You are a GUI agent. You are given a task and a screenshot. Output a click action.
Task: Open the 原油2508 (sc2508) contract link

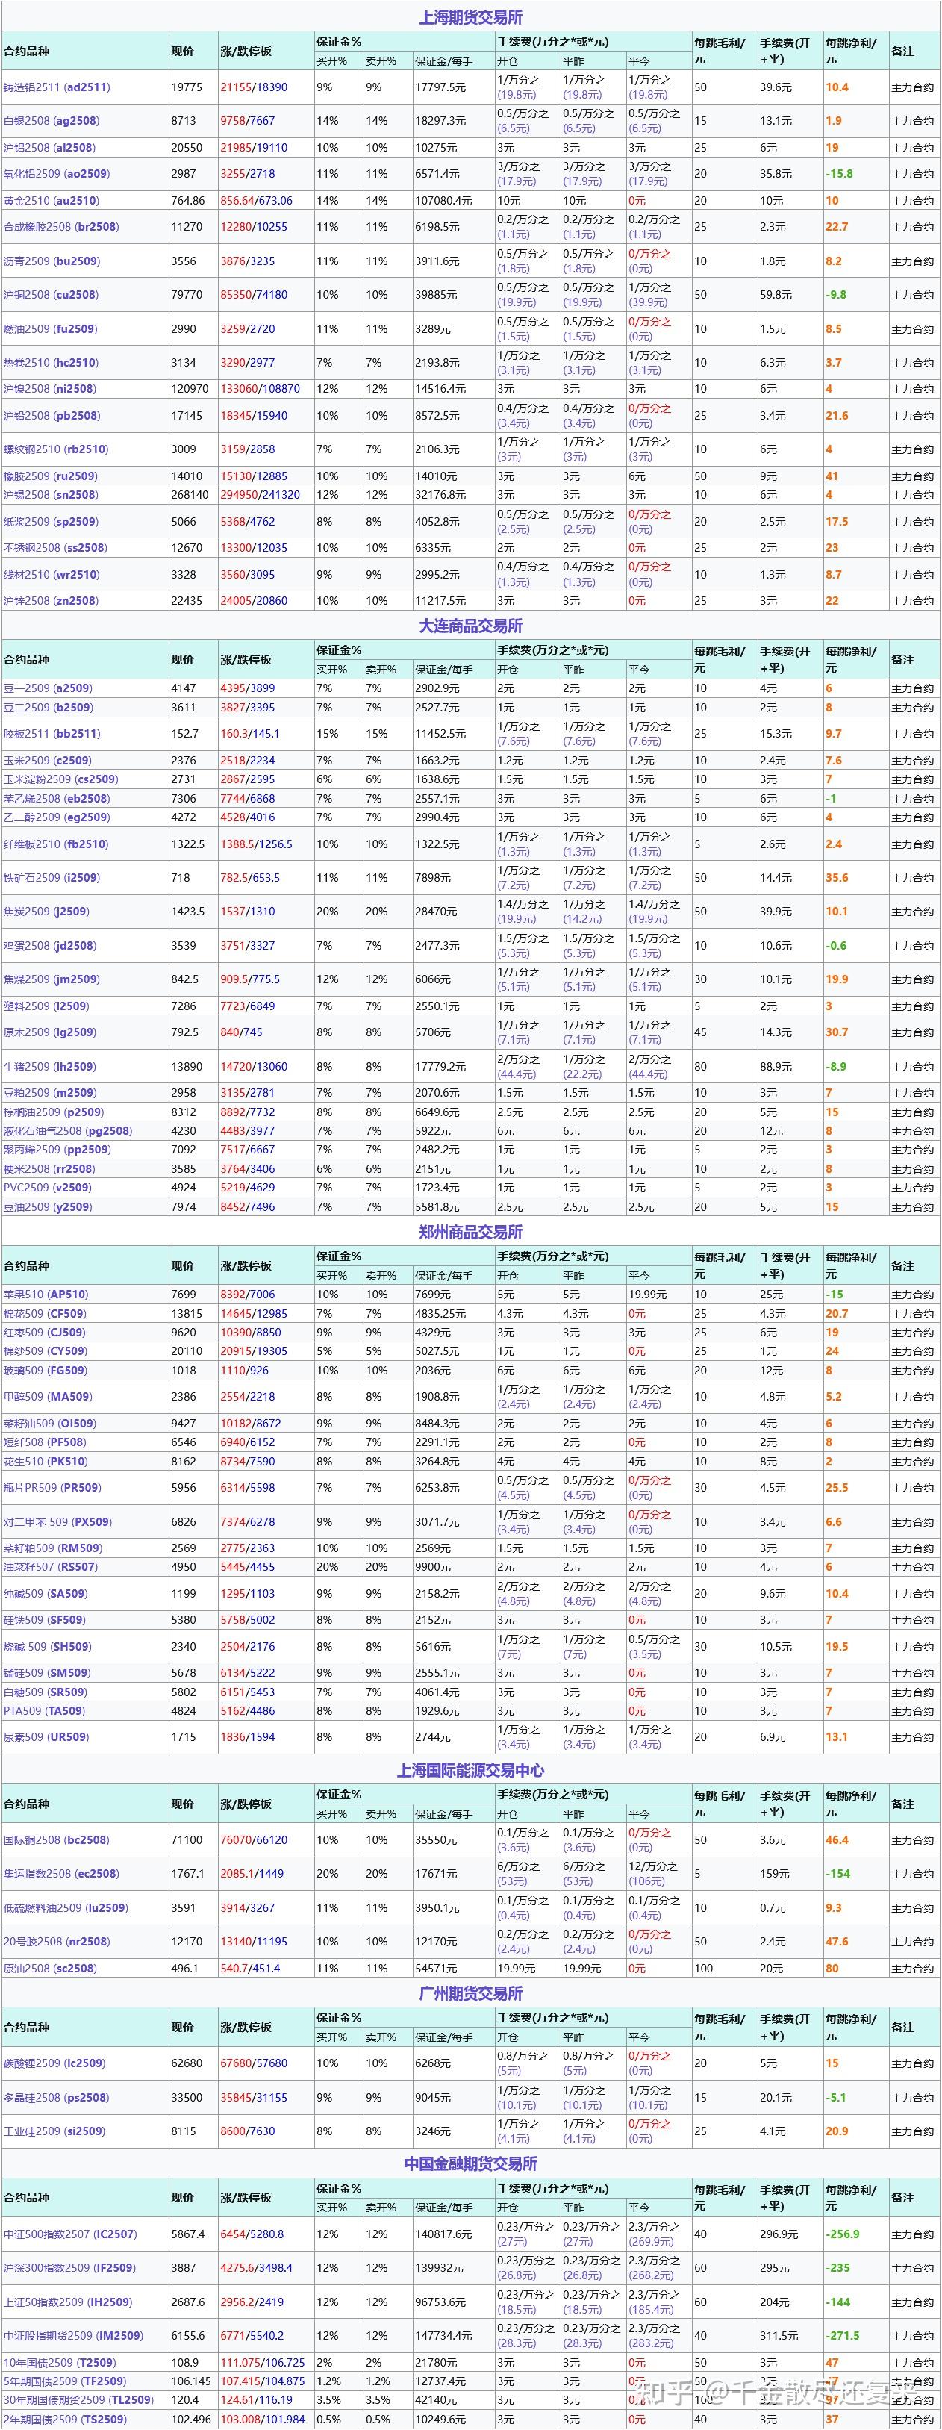pos(50,1969)
